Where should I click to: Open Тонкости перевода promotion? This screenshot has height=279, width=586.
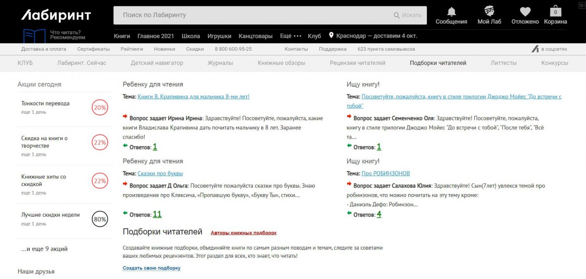(45, 103)
